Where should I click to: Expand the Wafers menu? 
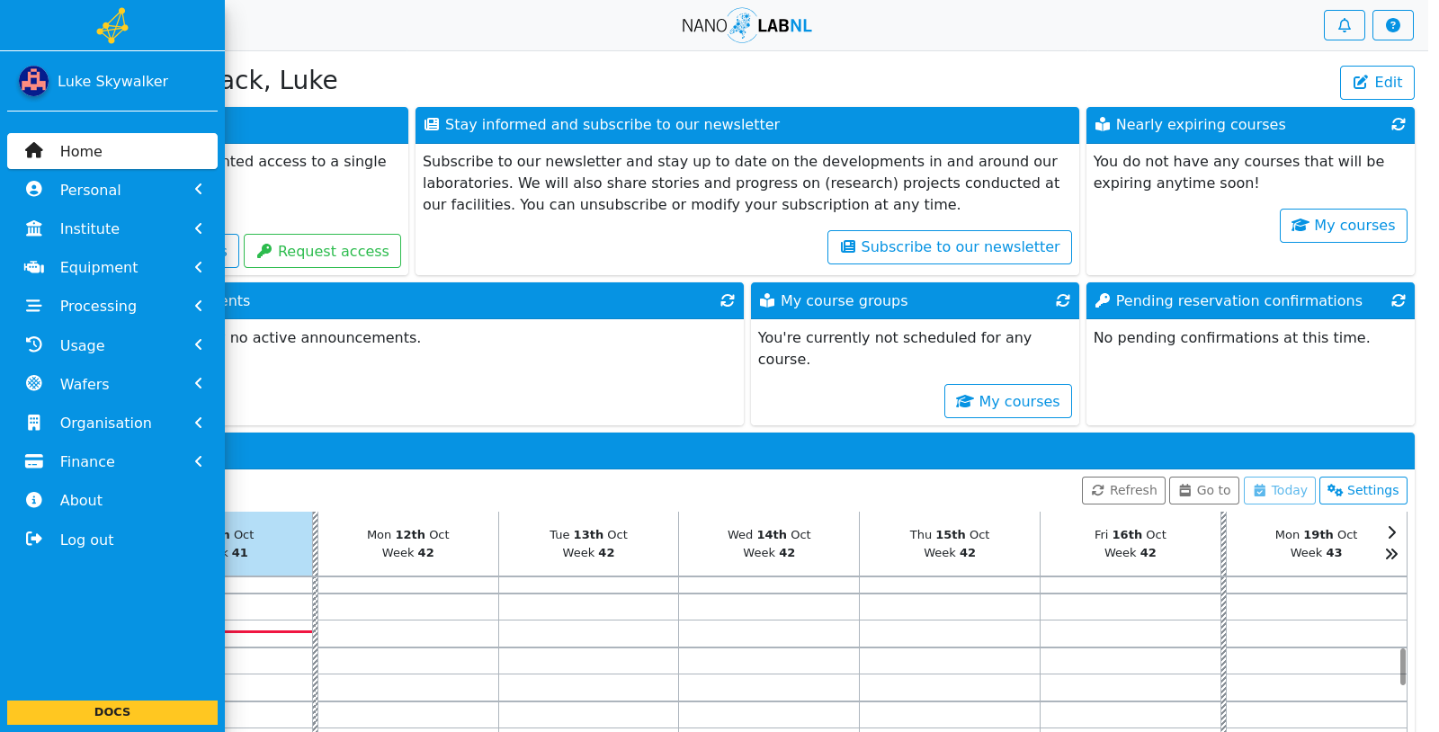coord(112,384)
